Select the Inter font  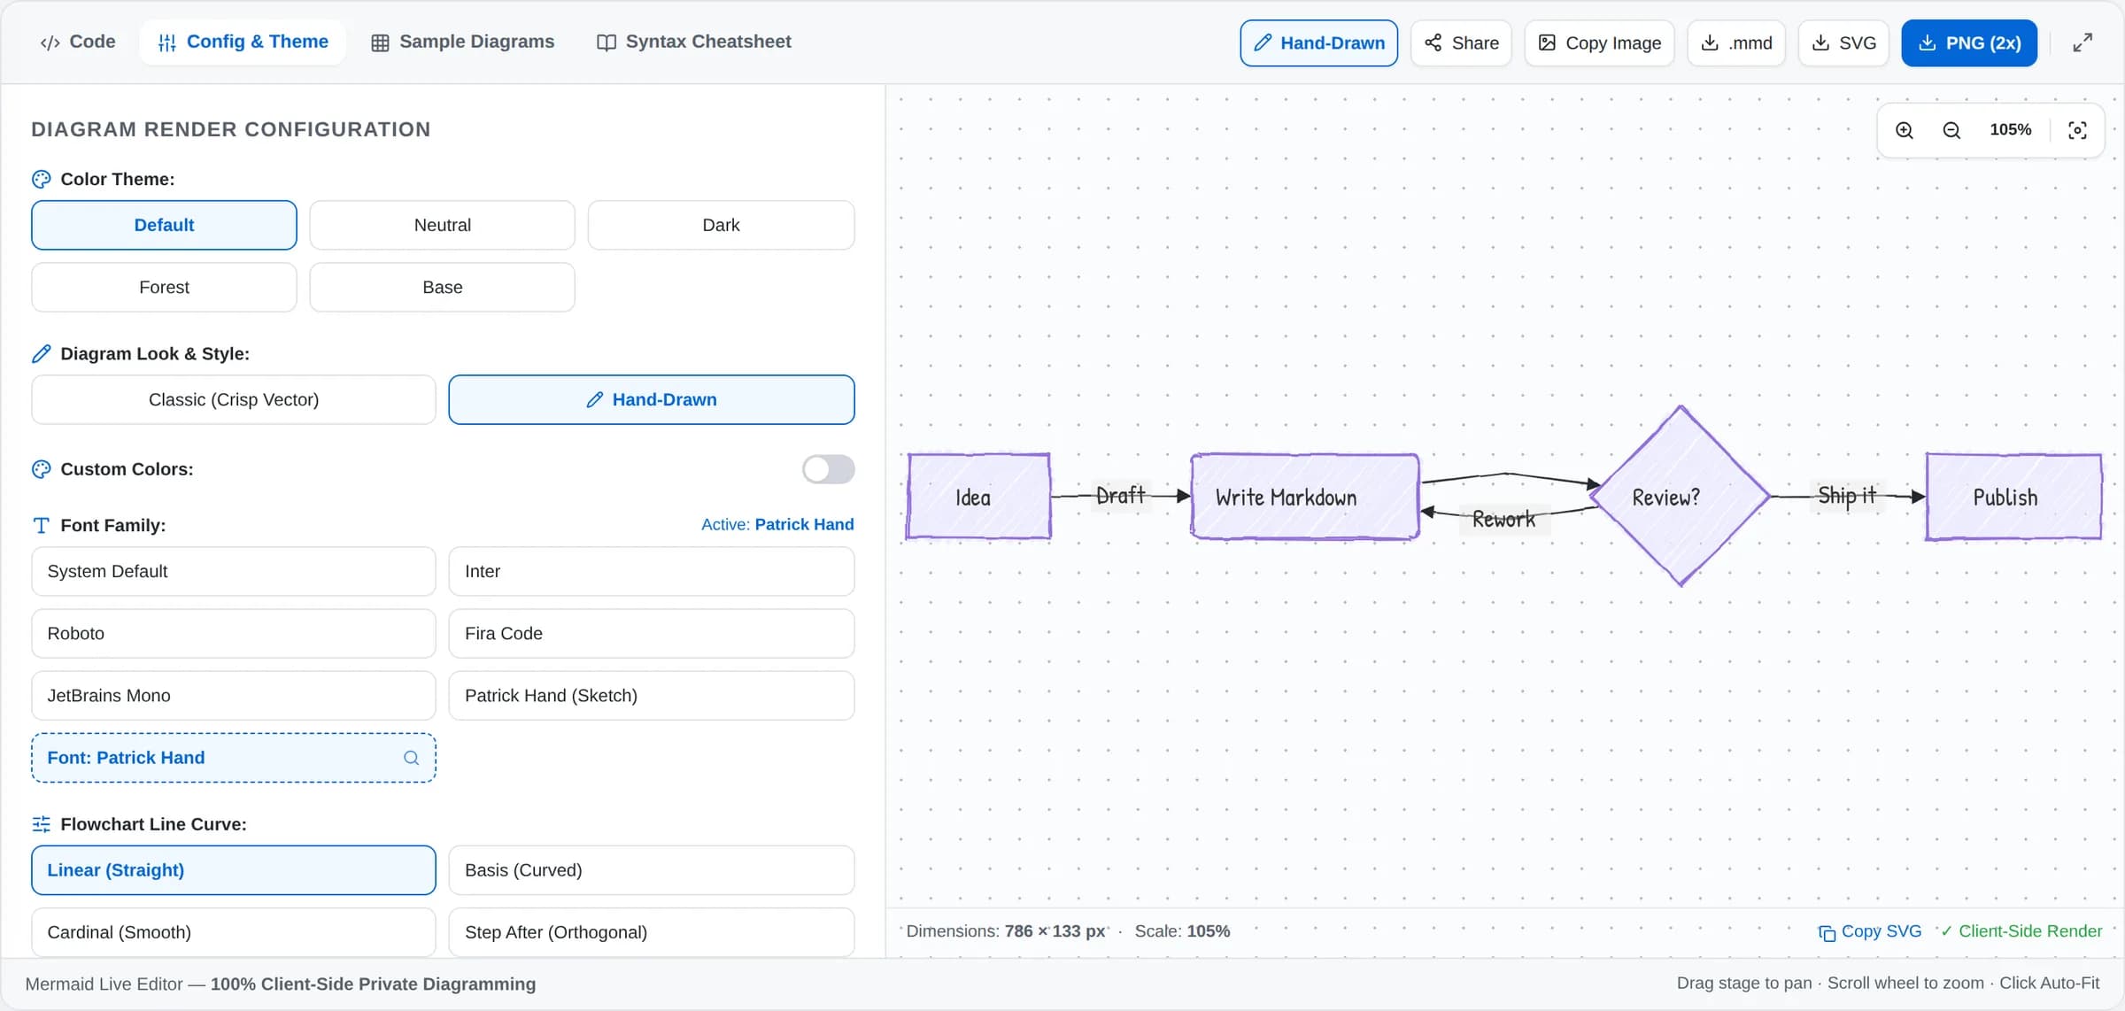click(x=652, y=571)
